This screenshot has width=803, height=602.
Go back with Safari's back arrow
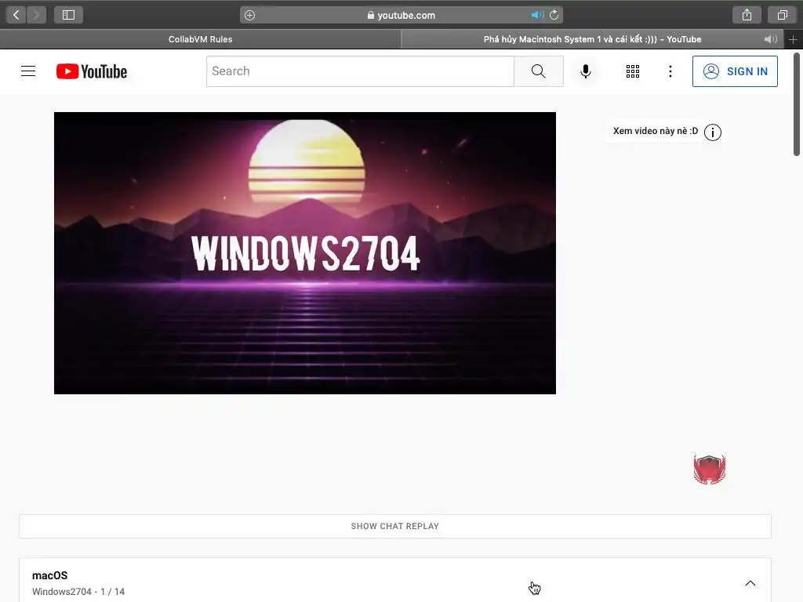(16, 15)
